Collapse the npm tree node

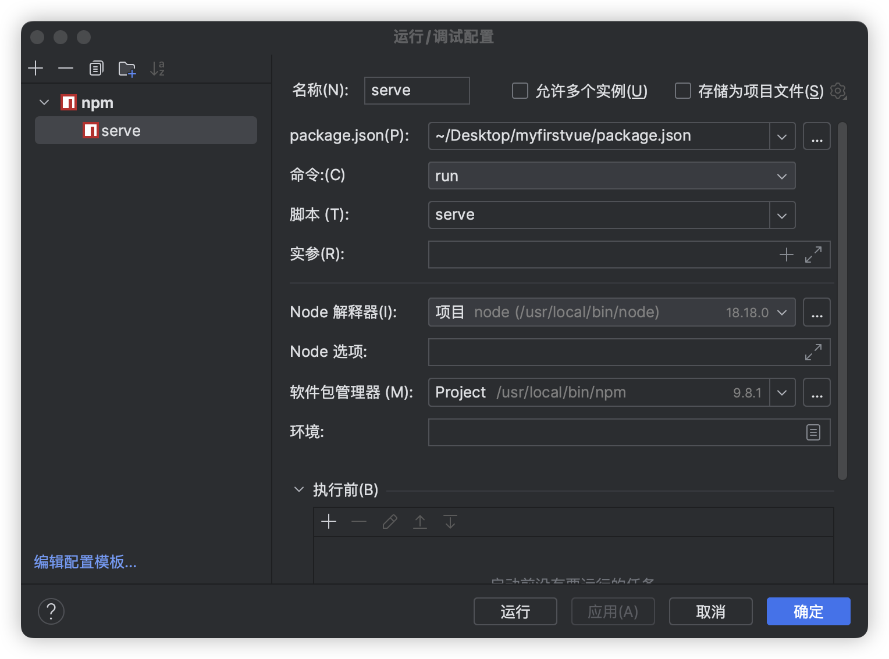coord(44,103)
